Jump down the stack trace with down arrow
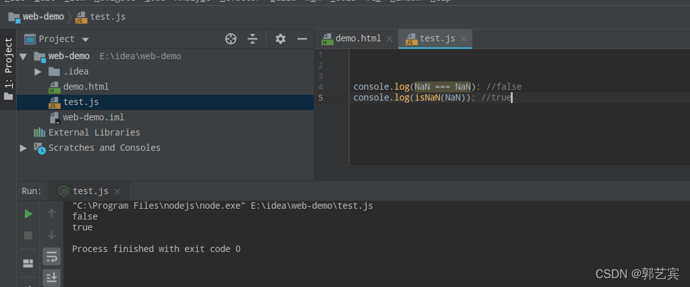Viewport: 690px width, 287px height. (x=52, y=235)
